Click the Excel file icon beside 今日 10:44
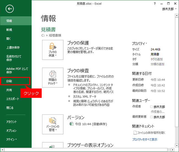 [x=72, y=124]
